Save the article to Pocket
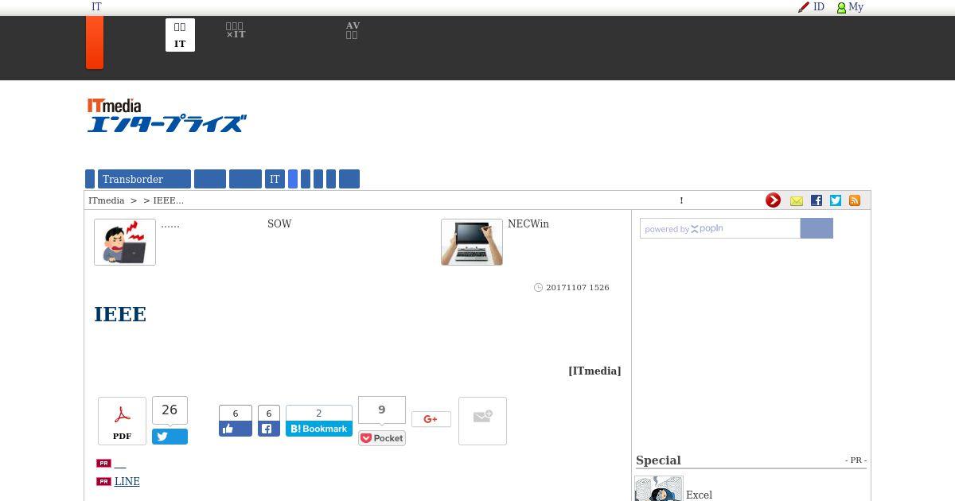955x501 pixels. click(x=382, y=438)
